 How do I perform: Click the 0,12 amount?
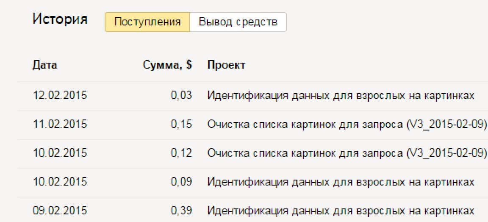click(181, 153)
